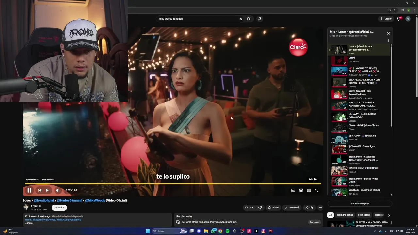The height and width of the screenshot is (235, 418).
Task: Play @ClarentKP - Casamigos
Action: coord(359,149)
